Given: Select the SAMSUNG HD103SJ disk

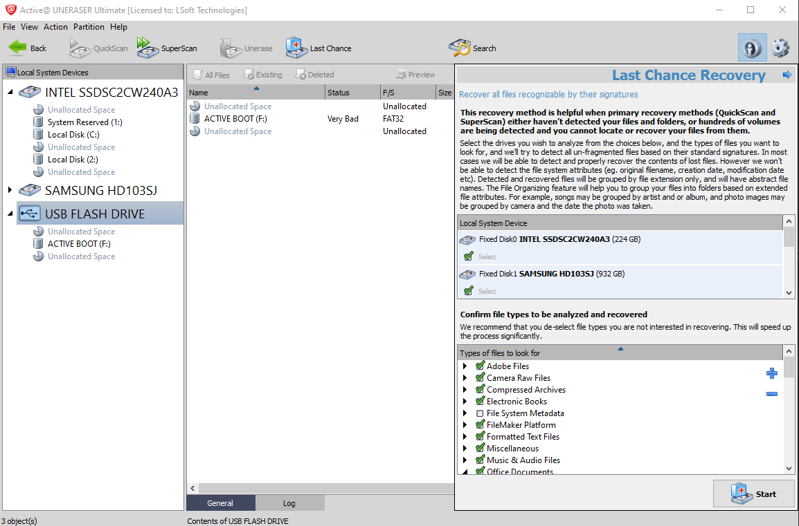Looking at the screenshot, I should (101, 190).
